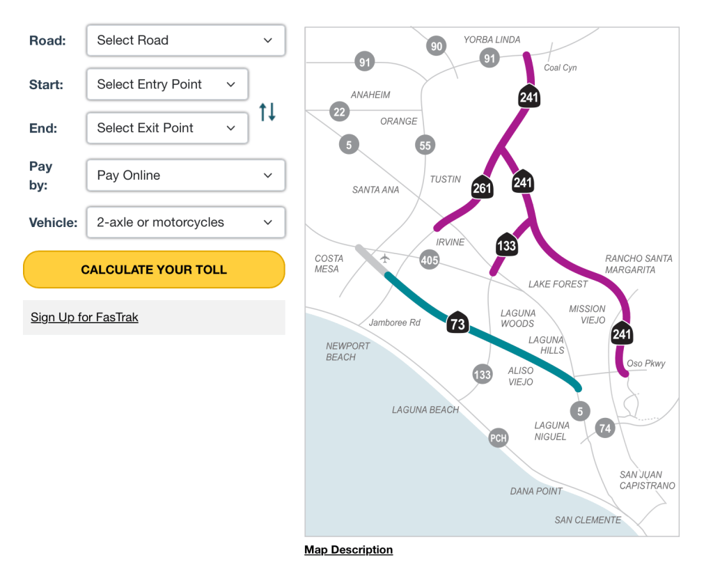The width and height of the screenshot is (713, 576).
Task: Open the Sign Up for FasTrak link
Action: pyautogui.click(x=84, y=317)
